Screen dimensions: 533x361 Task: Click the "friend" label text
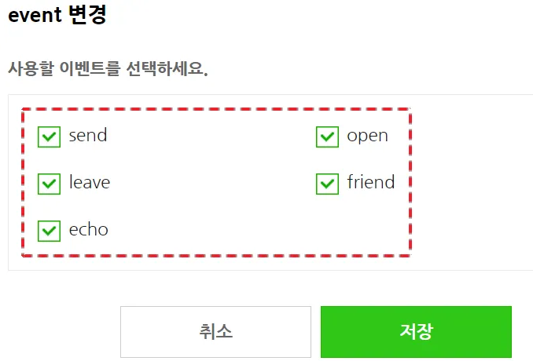tap(370, 183)
